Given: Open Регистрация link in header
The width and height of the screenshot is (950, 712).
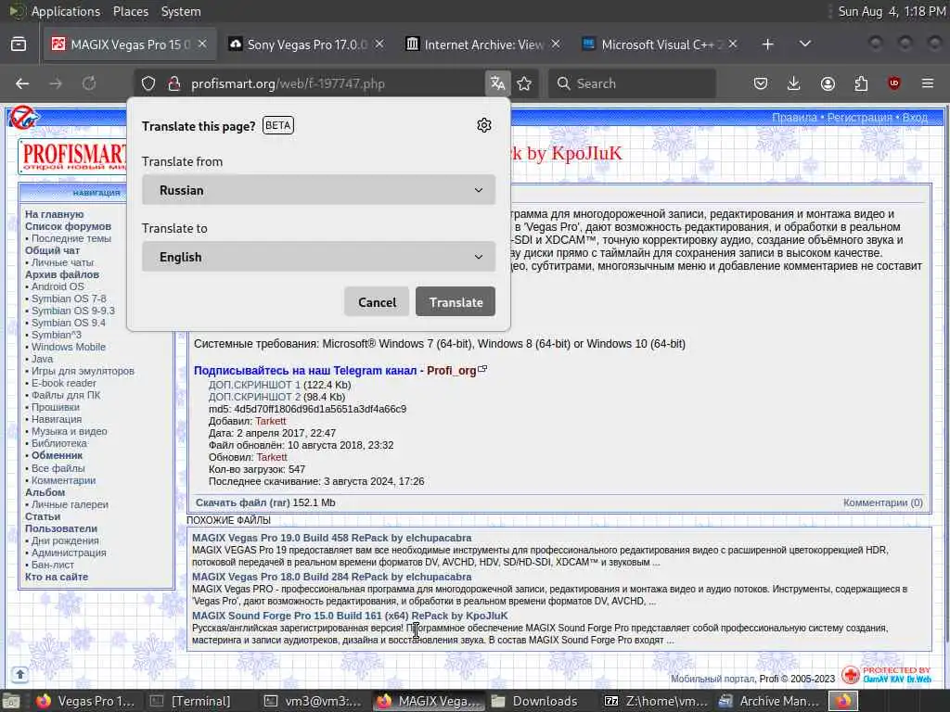Looking at the screenshot, I should tap(859, 118).
